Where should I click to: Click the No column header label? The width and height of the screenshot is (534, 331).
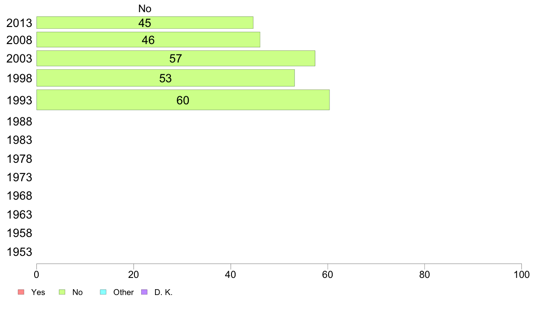145,9
